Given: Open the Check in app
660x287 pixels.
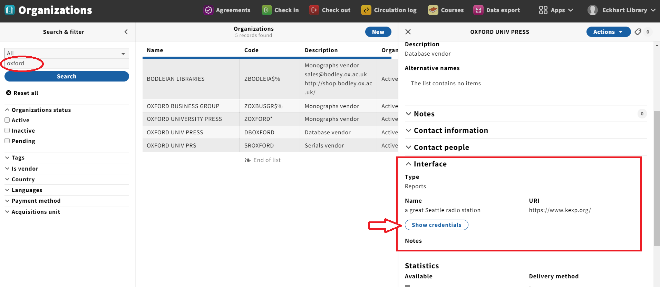Looking at the screenshot, I should (x=280, y=10).
